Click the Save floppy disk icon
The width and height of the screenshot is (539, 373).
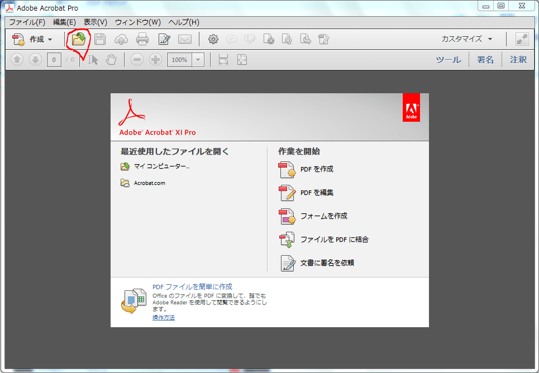[100, 39]
